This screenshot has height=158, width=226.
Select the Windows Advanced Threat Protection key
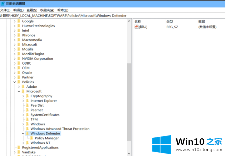pyautogui.click(x=60, y=129)
